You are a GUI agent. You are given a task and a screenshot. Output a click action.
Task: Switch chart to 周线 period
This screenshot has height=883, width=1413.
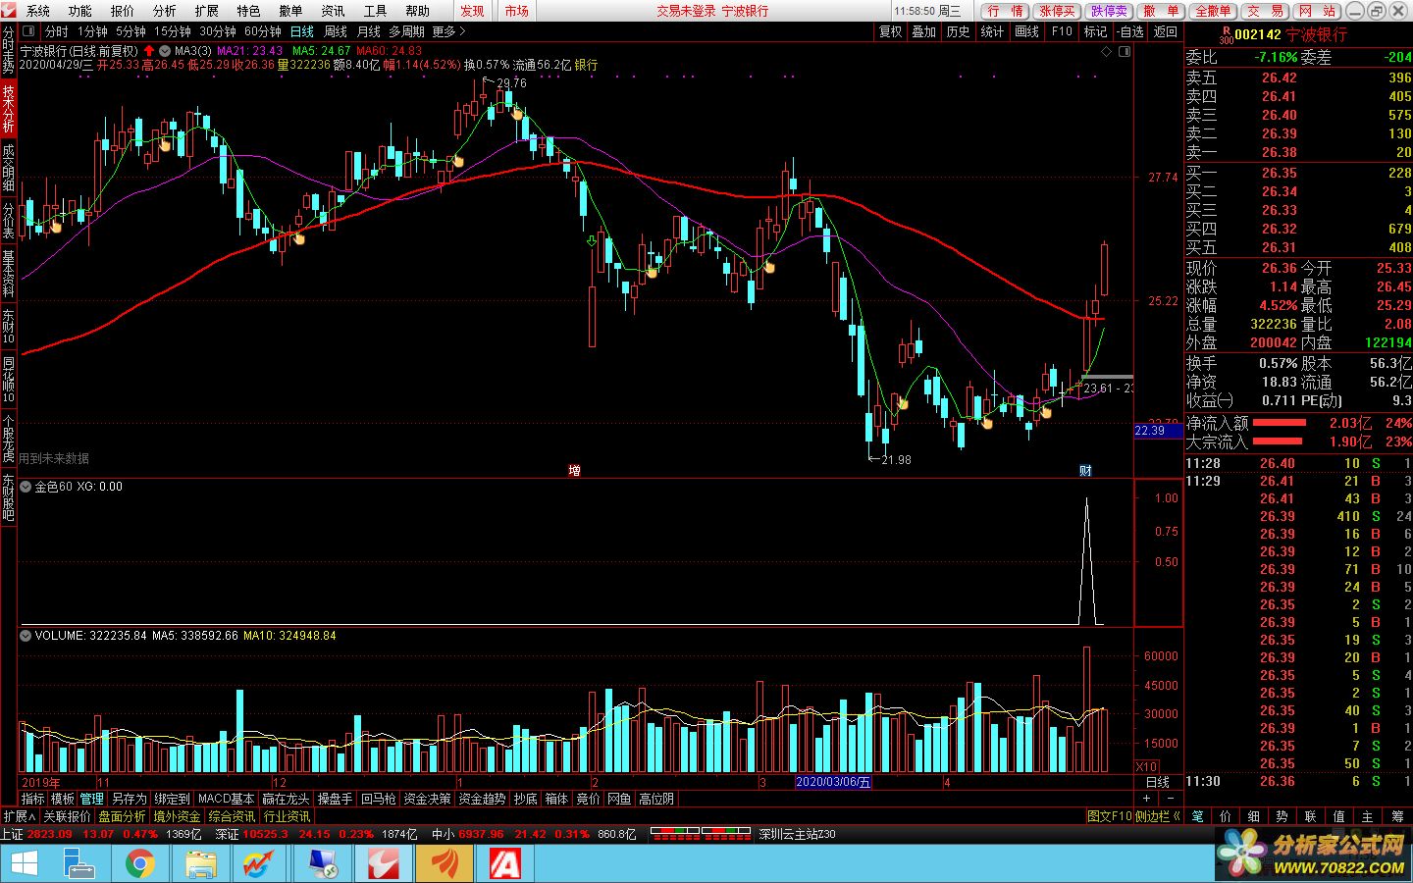[x=336, y=31]
